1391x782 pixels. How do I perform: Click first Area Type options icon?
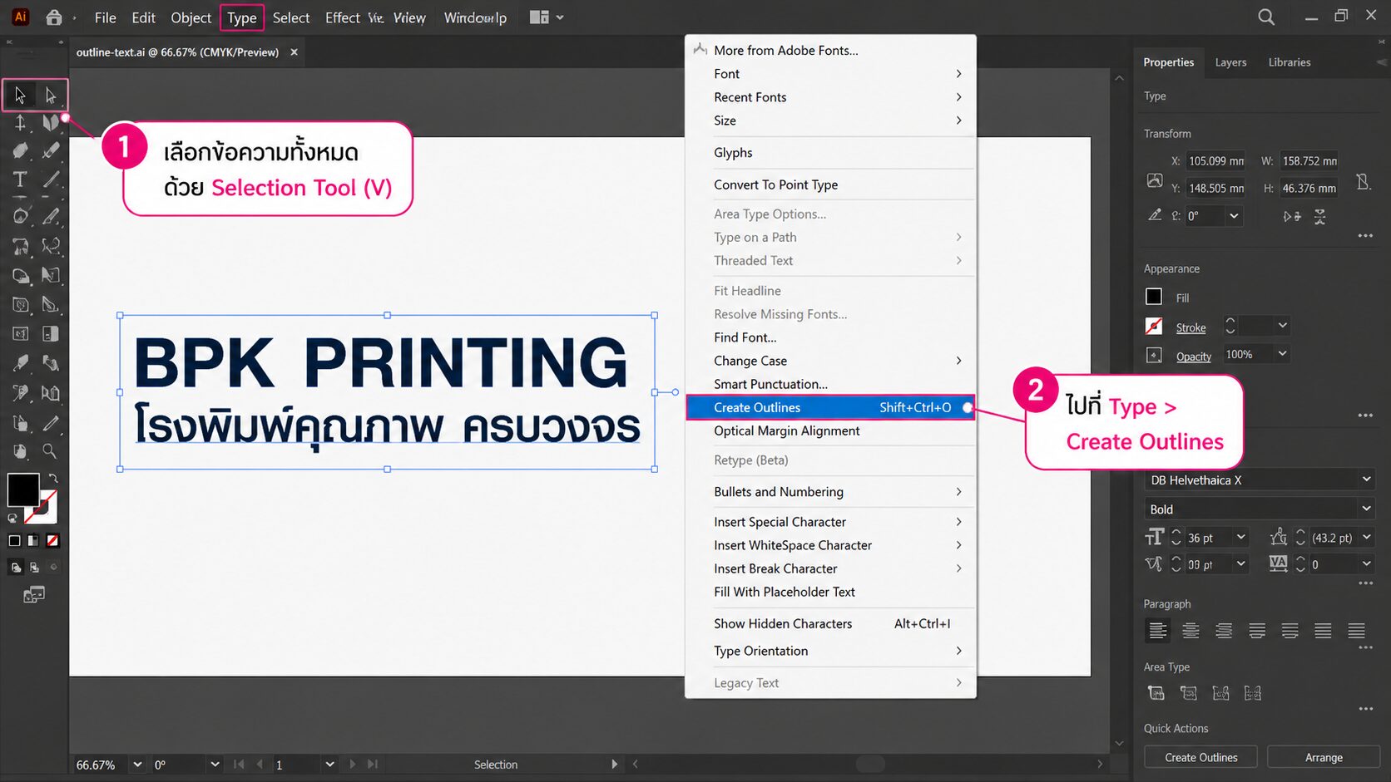1156,693
